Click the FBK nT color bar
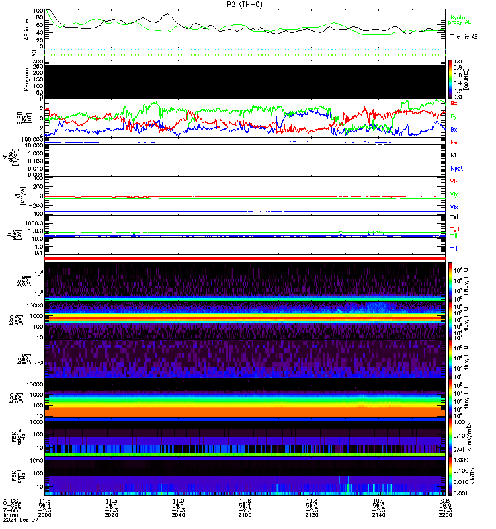 click(450, 475)
